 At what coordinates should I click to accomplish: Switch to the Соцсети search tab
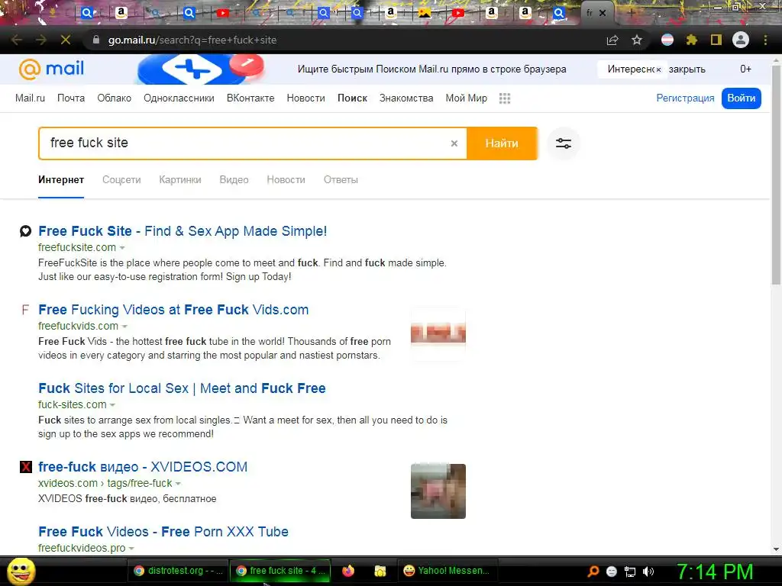tap(121, 180)
